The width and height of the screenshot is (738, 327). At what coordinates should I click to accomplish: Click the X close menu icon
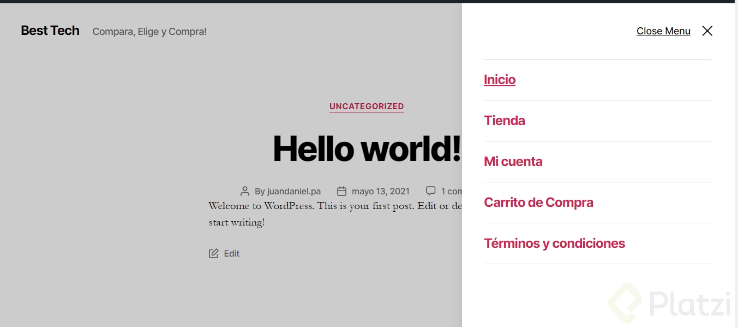707,31
